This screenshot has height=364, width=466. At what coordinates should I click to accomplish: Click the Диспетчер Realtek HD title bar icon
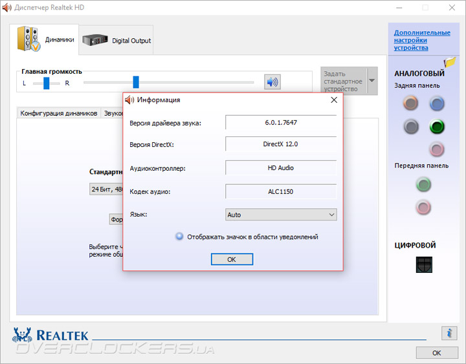point(6,7)
